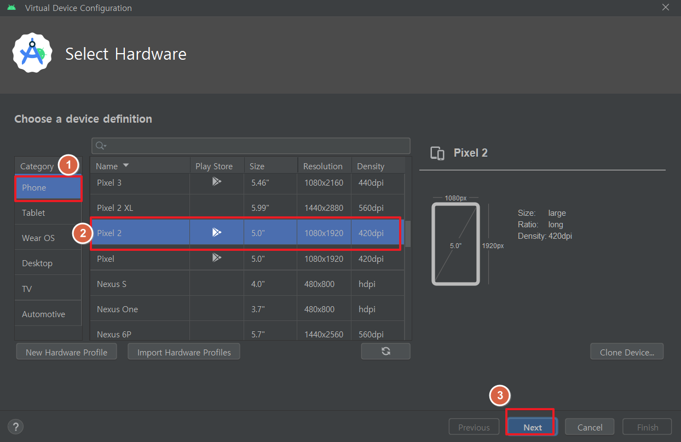681x442 pixels.
Task: Click the Density: 420dpi detail text
Action: click(x=545, y=236)
